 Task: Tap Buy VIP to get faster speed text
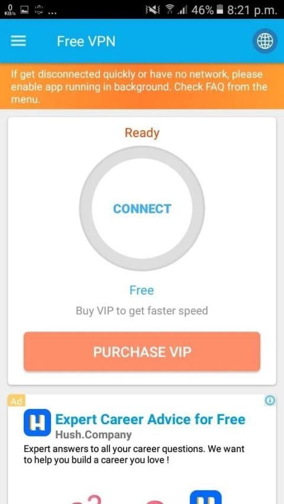pos(142,311)
